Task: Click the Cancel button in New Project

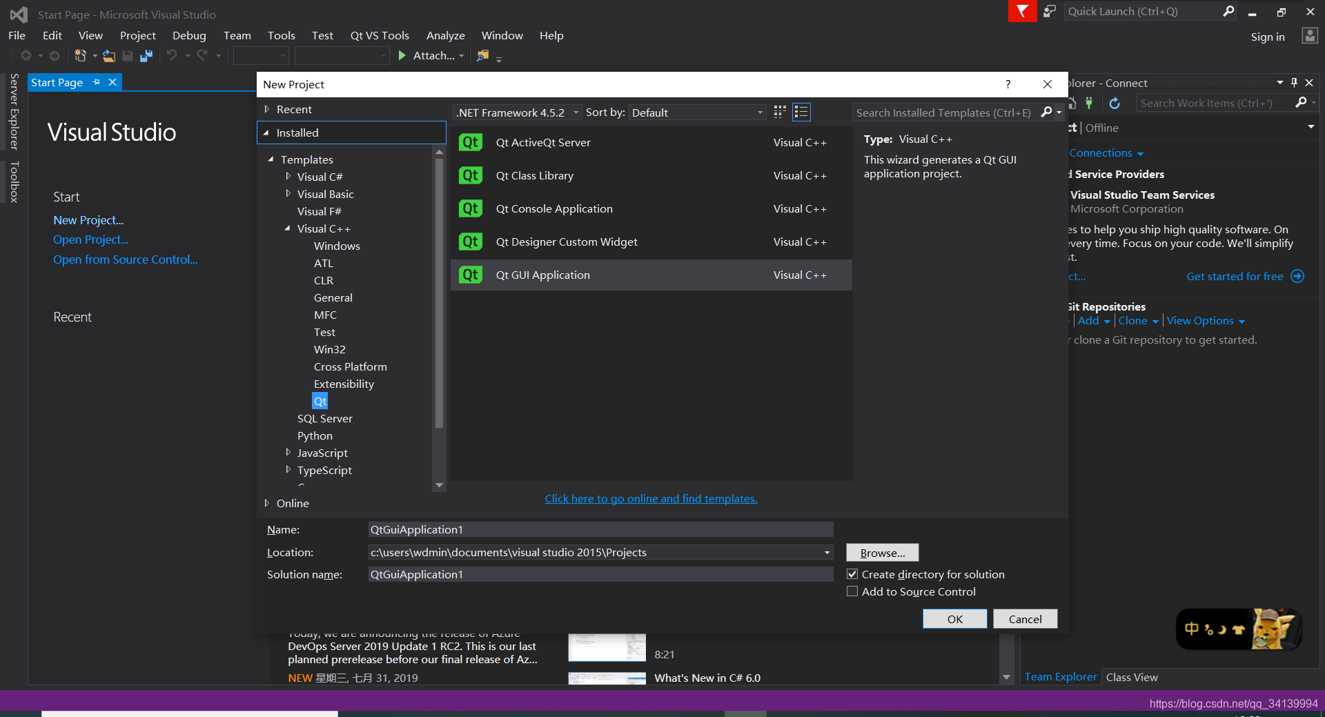Action: click(x=1025, y=619)
